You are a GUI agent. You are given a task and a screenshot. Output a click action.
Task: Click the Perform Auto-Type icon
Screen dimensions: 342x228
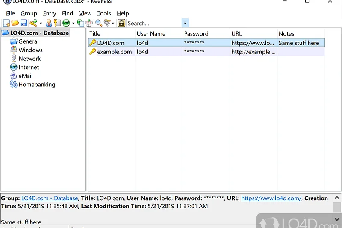[89, 23]
